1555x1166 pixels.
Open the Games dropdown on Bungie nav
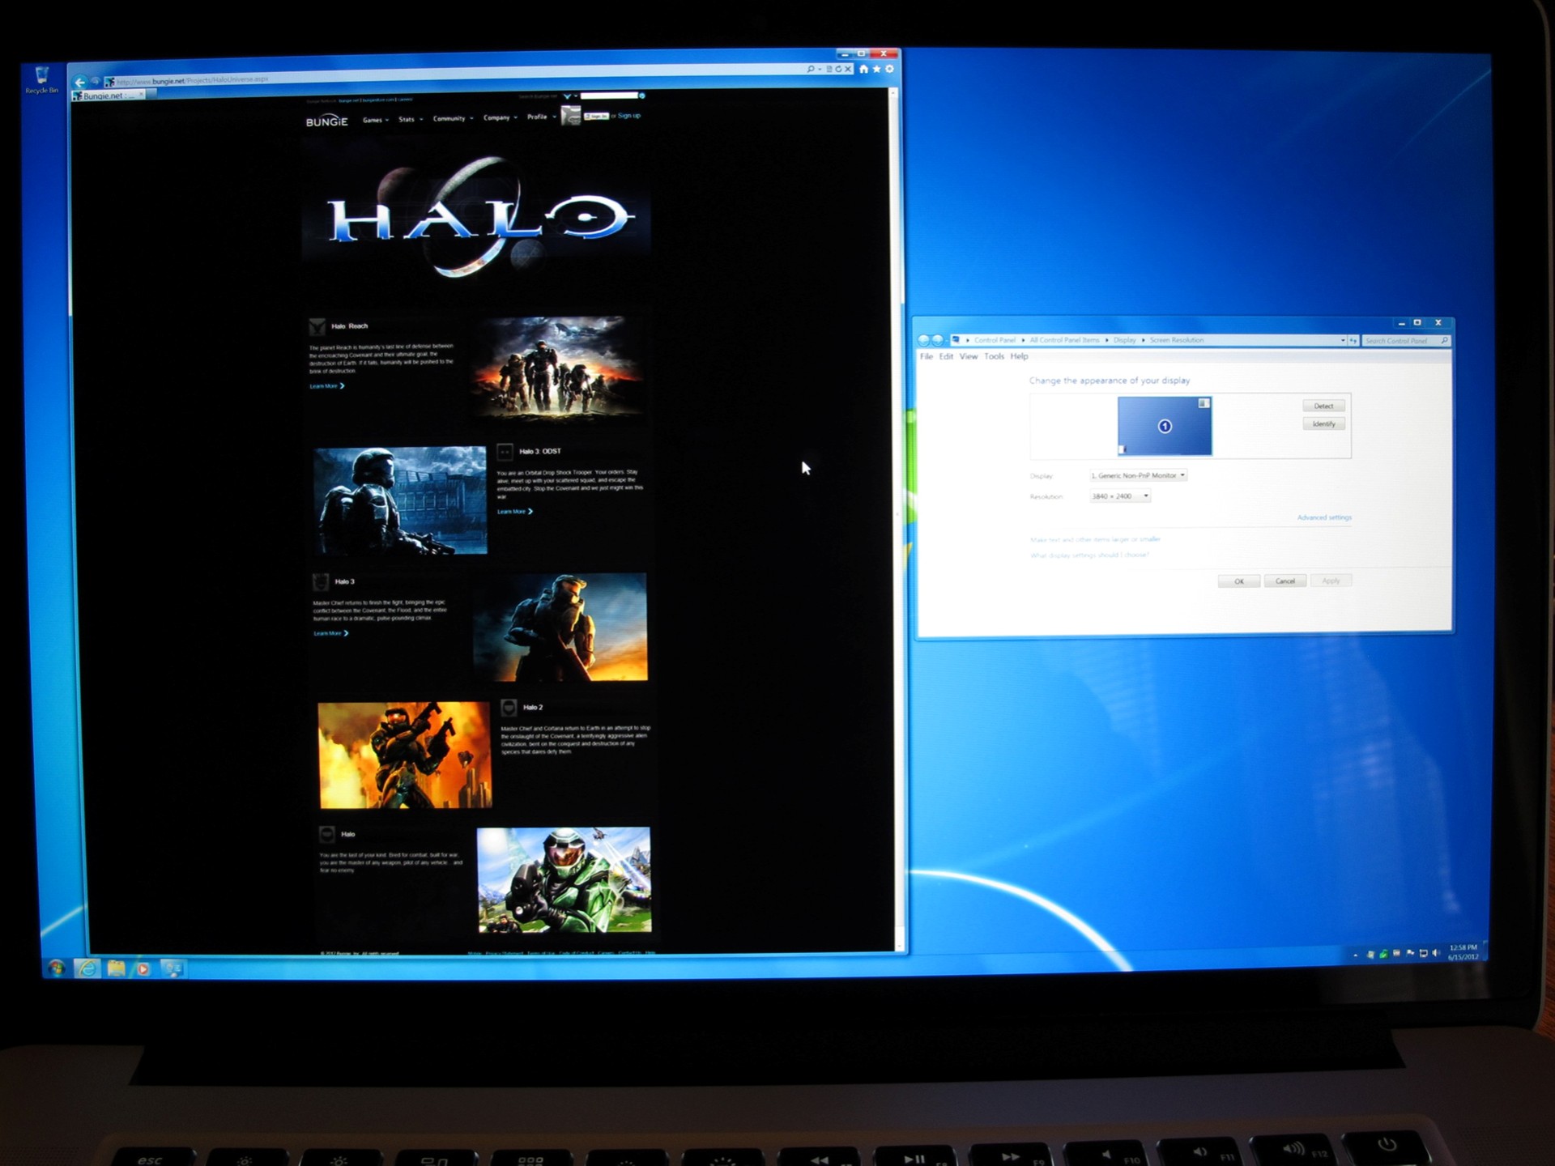(376, 120)
